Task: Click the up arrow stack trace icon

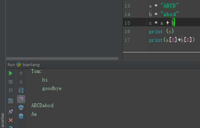Action: tap(21, 73)
